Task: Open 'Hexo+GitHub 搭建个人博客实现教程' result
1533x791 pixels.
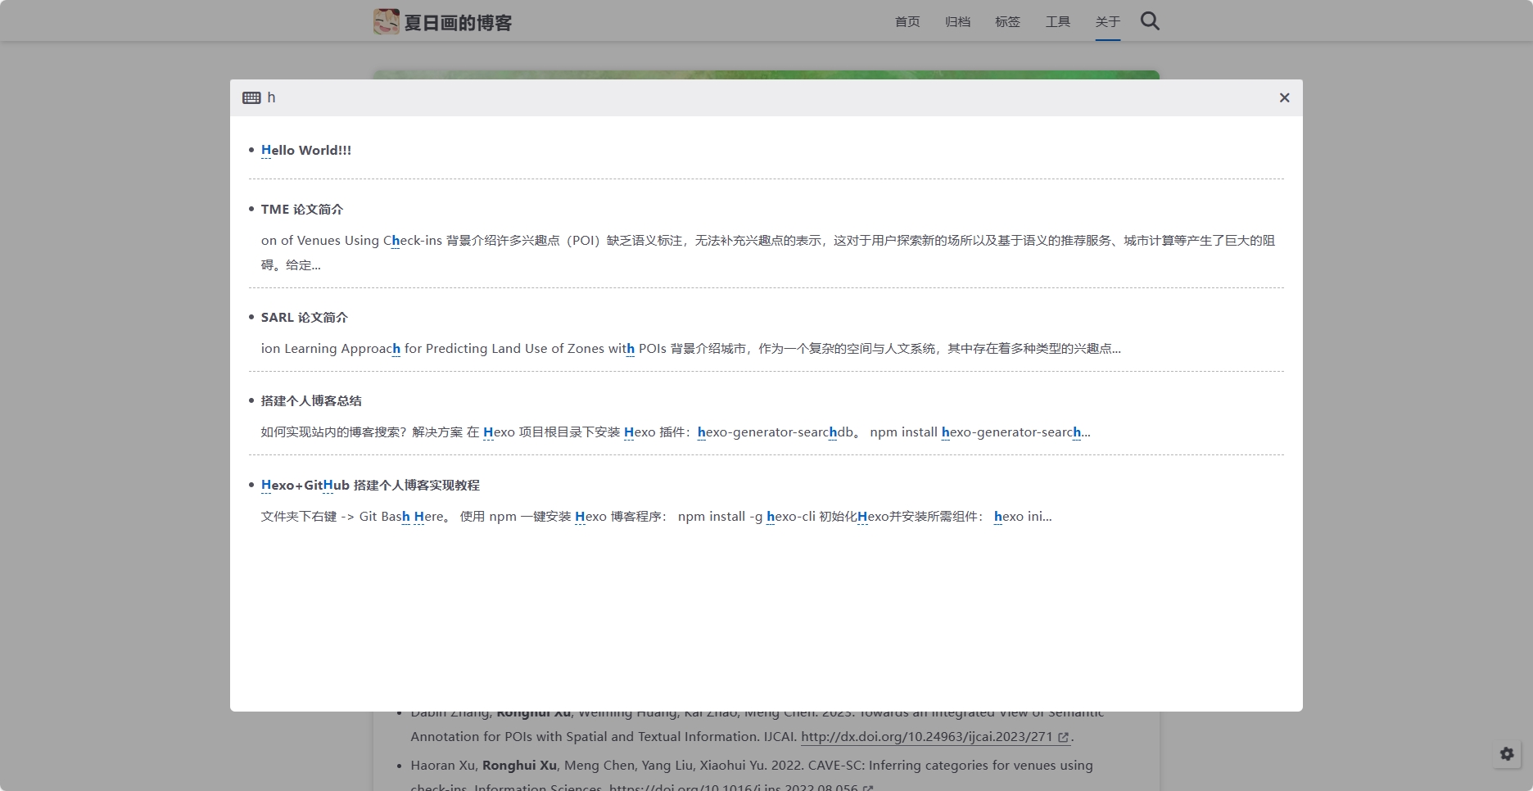Action: [370, 486]
